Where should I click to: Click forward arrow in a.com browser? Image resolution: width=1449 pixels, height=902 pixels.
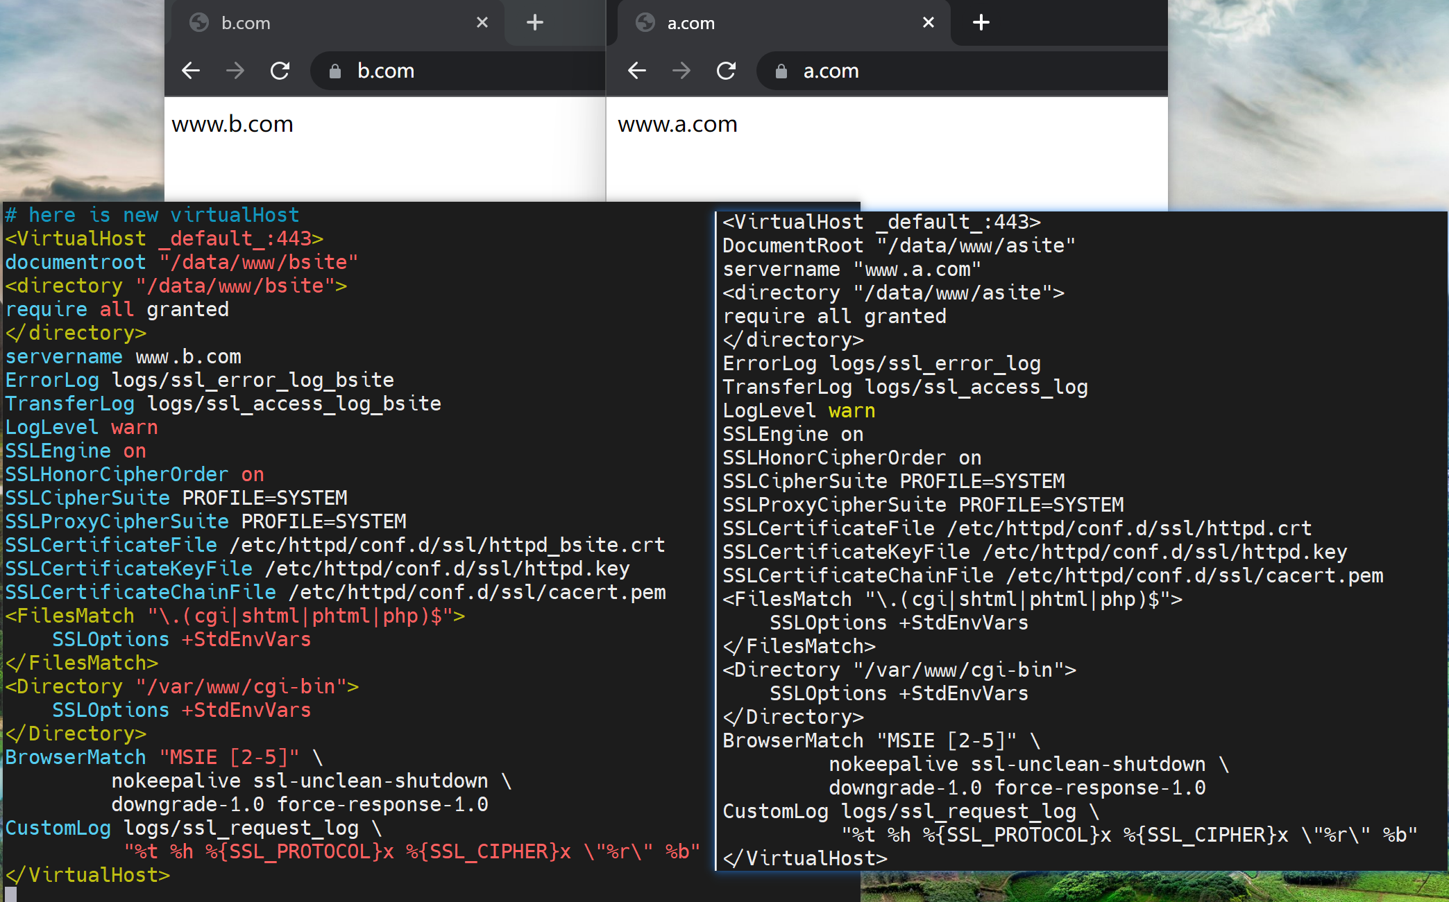(x=681, y=71)
